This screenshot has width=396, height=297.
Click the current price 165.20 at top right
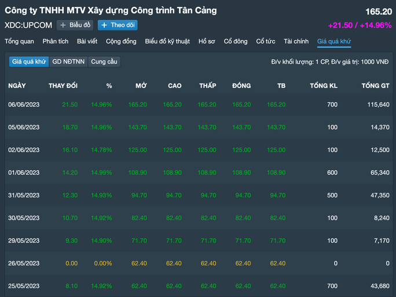[379, 12]
